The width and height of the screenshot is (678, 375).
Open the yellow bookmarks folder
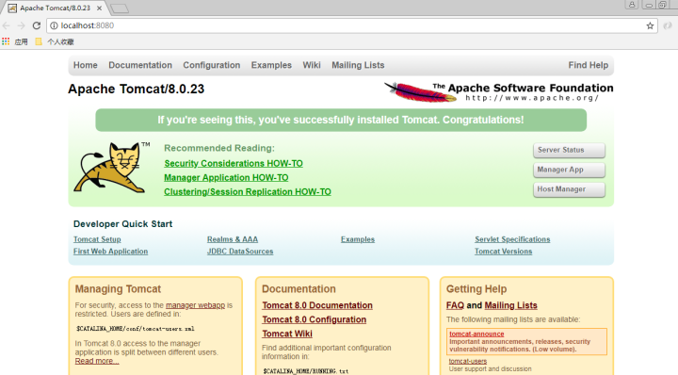(x=39, y=41)
